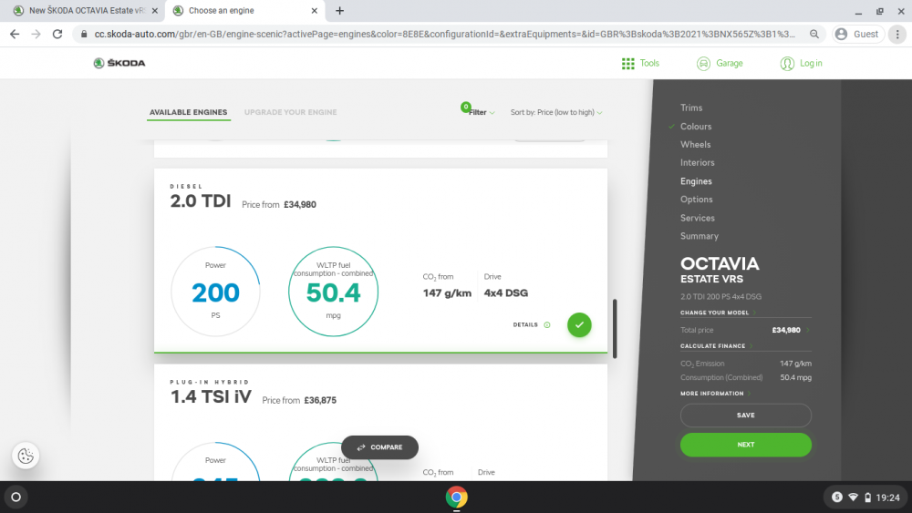Open the Tools grid icon

tap(627, 63)
